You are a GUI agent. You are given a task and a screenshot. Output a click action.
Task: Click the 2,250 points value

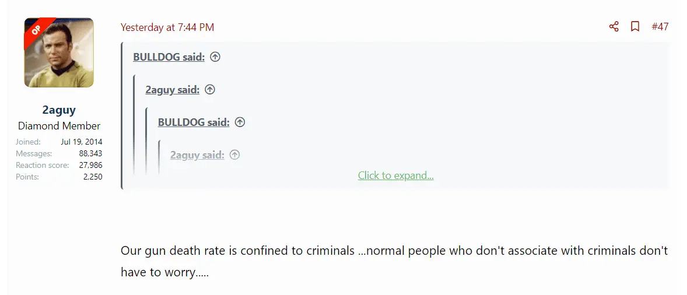click(93, 177)
